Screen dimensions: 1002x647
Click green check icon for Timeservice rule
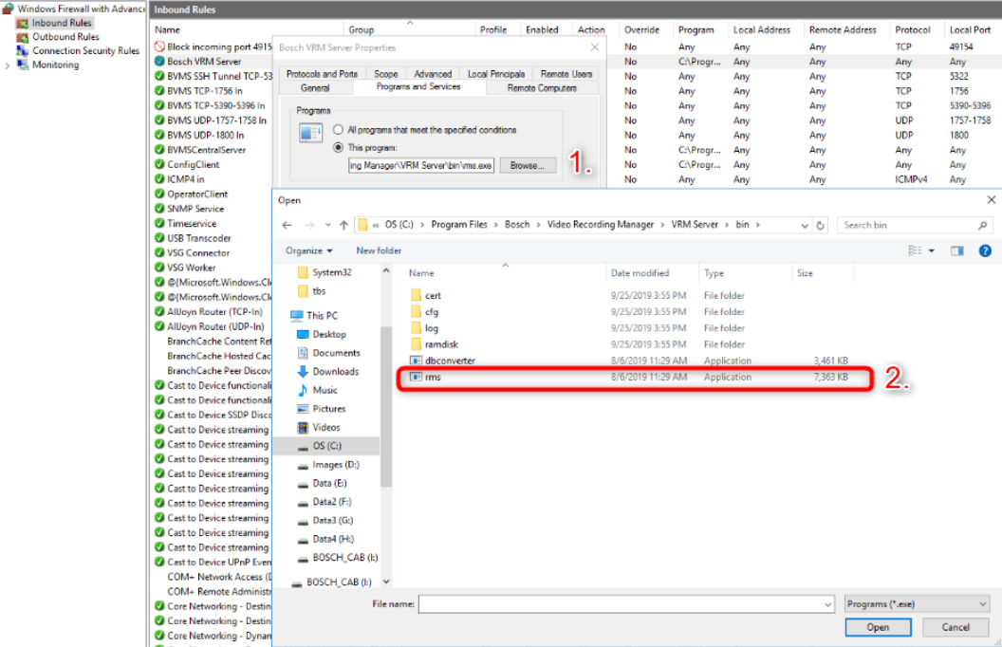tap(159, 223)
